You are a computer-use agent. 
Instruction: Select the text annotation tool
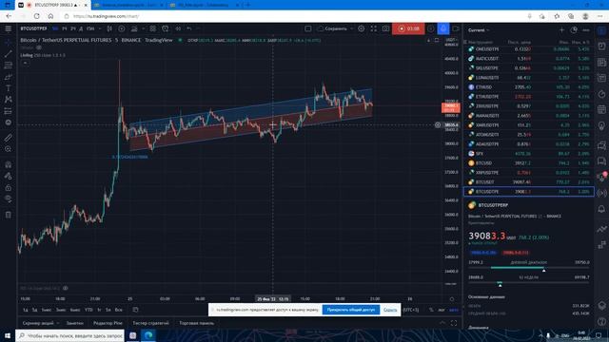[9, 88]
